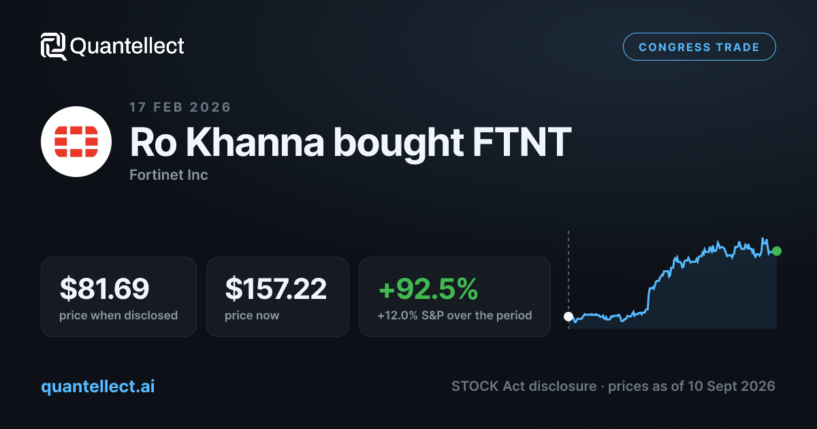Click the FTNT price line chart

click(x=673, y=281)
